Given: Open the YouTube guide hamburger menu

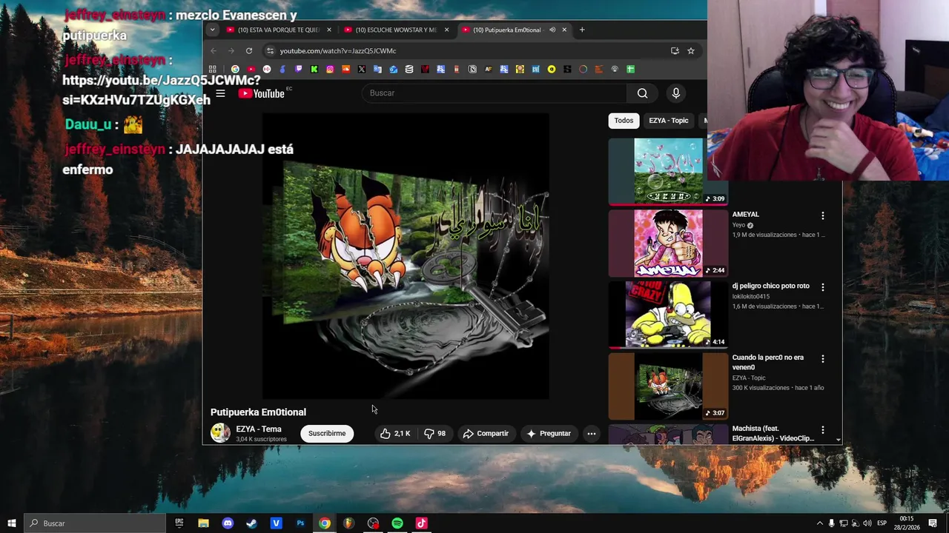Looking at the screenshot, I should pos(220,93).
